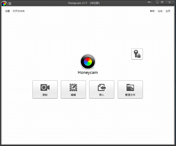
Task: Click the 导入 import button
Action: (x=102, y=90)
